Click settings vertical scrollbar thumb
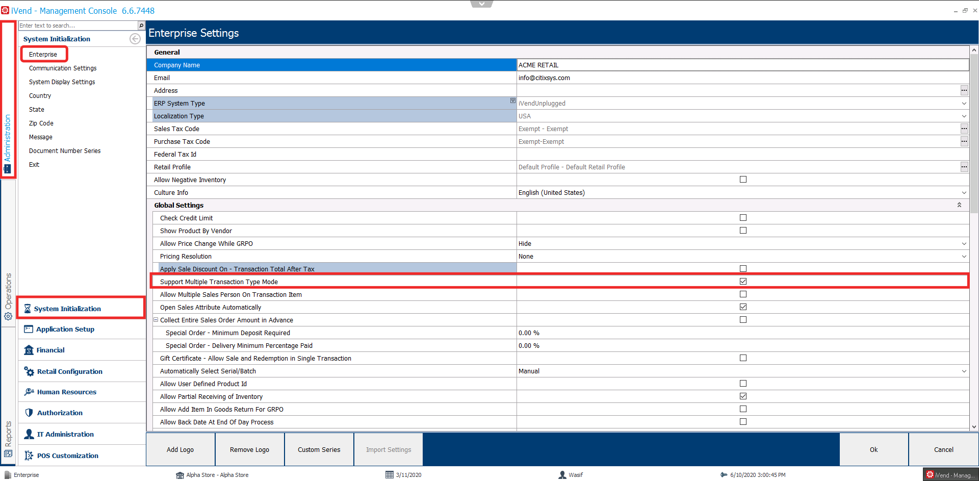Image resolution: width=979 pixels, height=481 pixels. point(974,133)
